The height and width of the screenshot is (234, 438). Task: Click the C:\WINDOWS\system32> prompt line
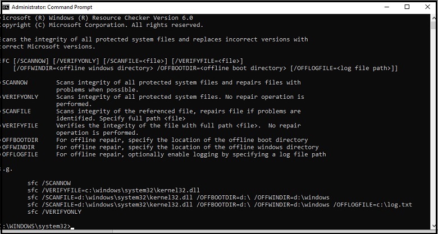pos(35,226)
